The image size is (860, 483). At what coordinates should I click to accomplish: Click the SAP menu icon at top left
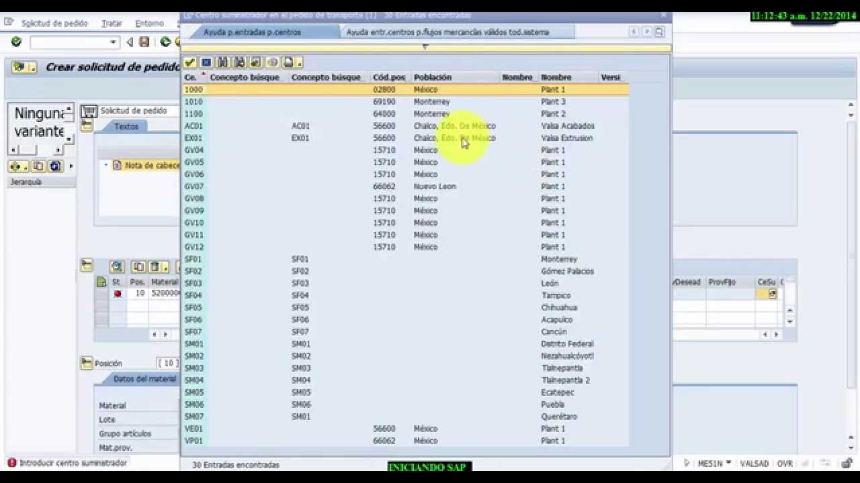tap(8, 22)
